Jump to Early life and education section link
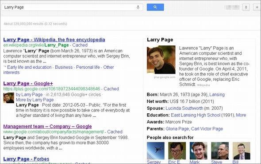The height and width of the screenshot is (164, 261). (x=29, y=67)
